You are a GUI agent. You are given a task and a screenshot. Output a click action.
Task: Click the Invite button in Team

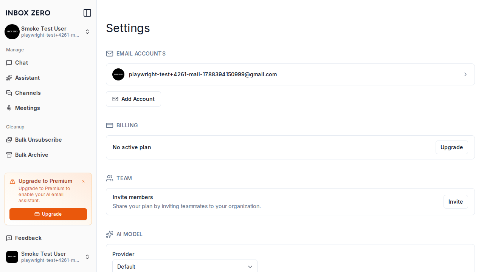[x=456, y=202]
